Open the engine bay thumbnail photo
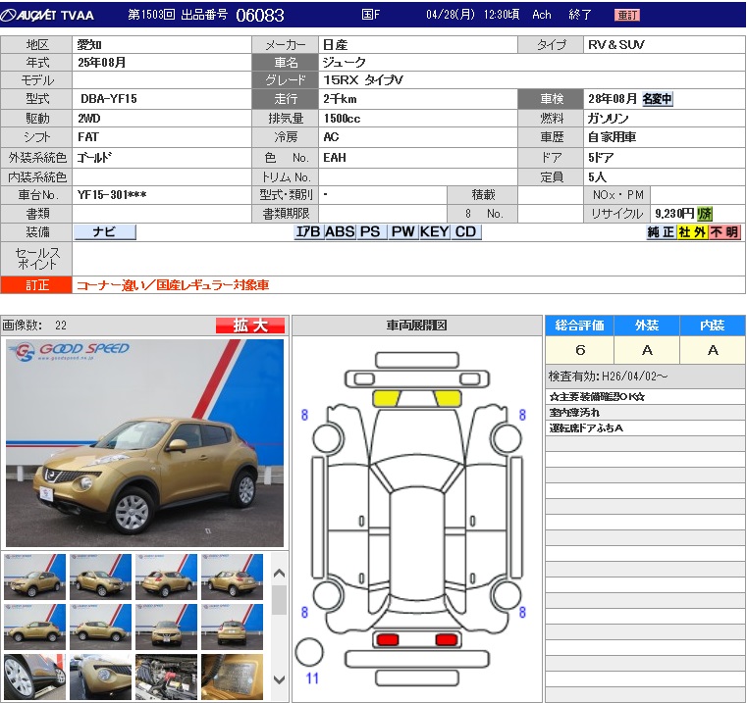Screen dimensions: 747x703 [166, 677]
